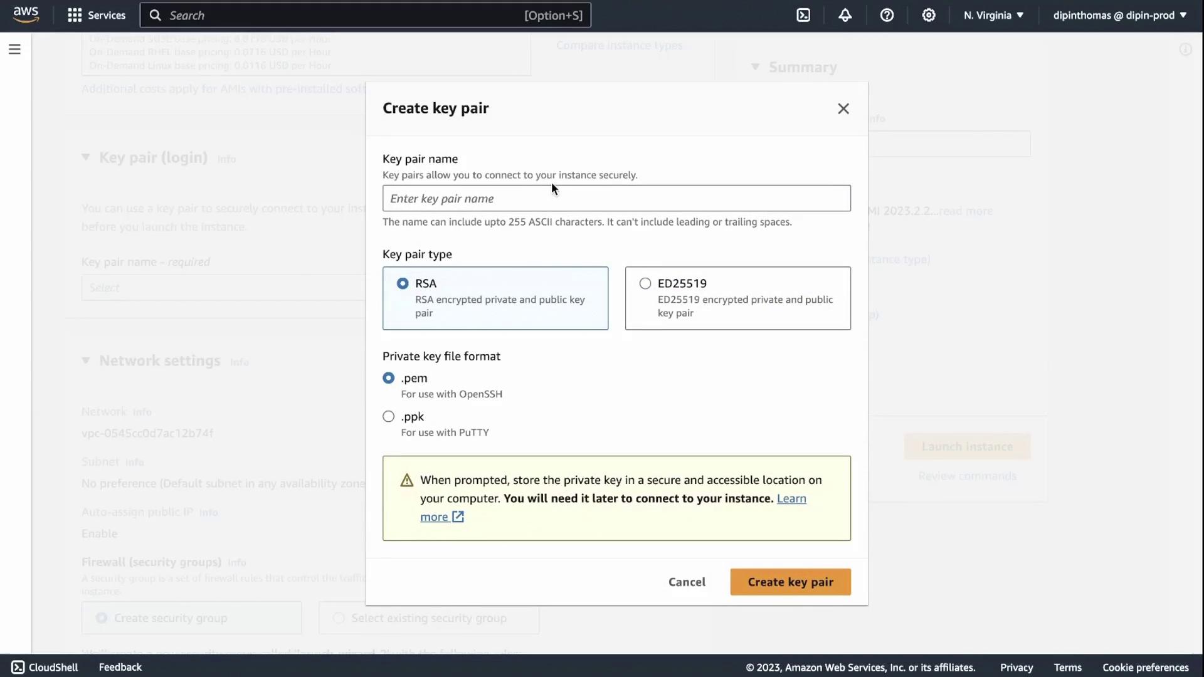This screenshot has height=677, width=1204.
Task: Open CloudShell from top navigation icon
Action: point(803,15)
